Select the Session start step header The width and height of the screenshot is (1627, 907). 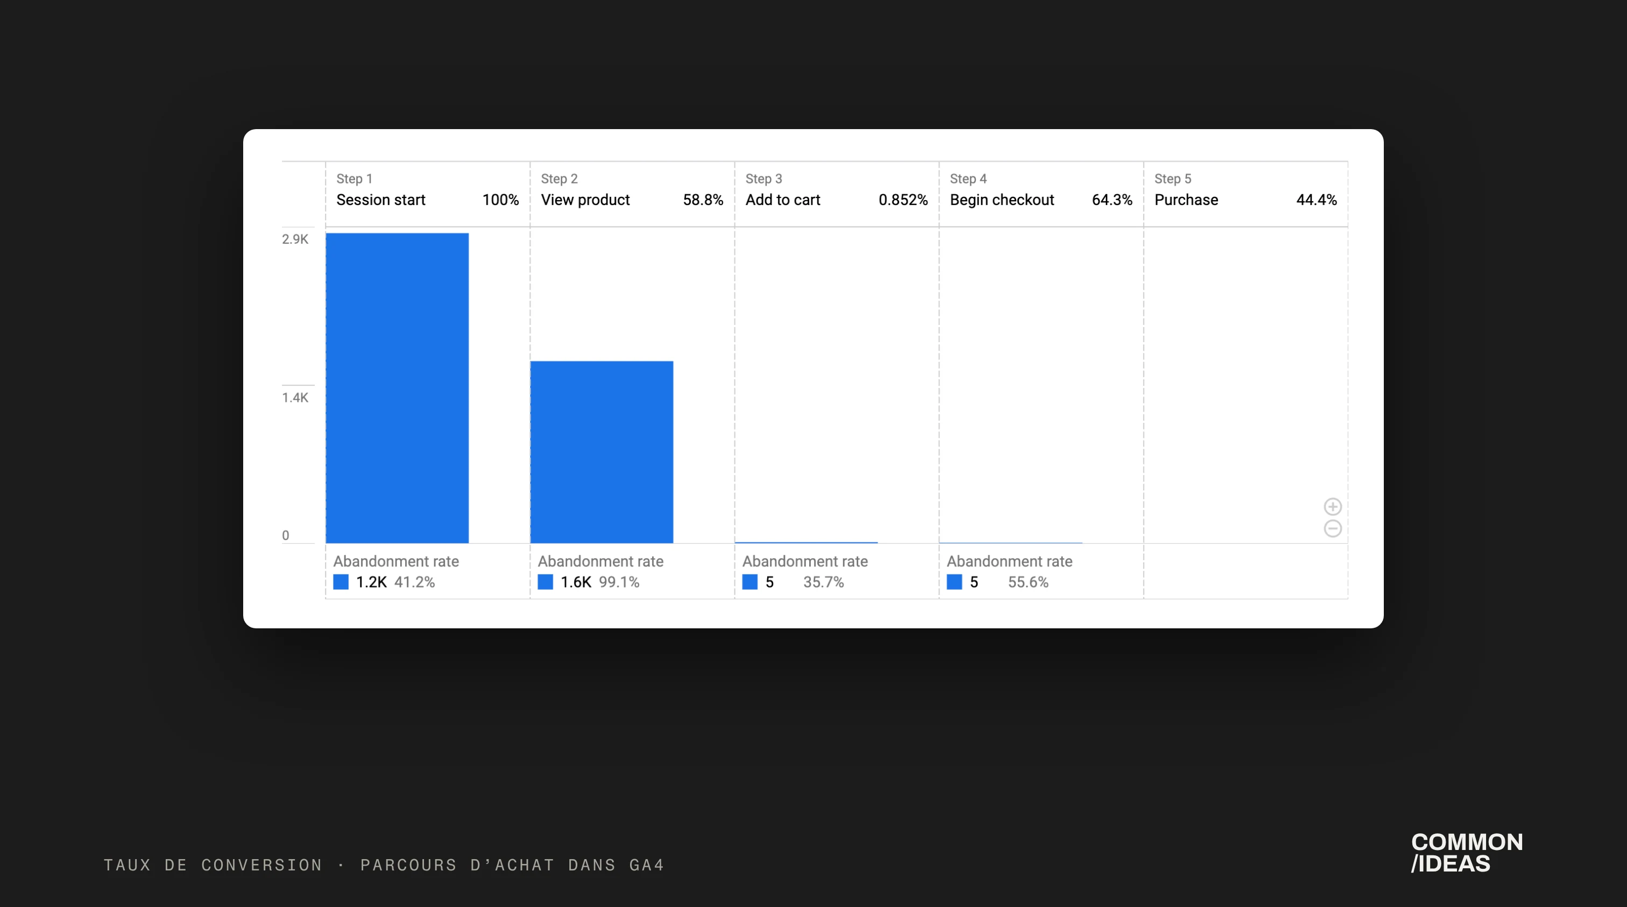pyautogui.click(x=428, y=194)
